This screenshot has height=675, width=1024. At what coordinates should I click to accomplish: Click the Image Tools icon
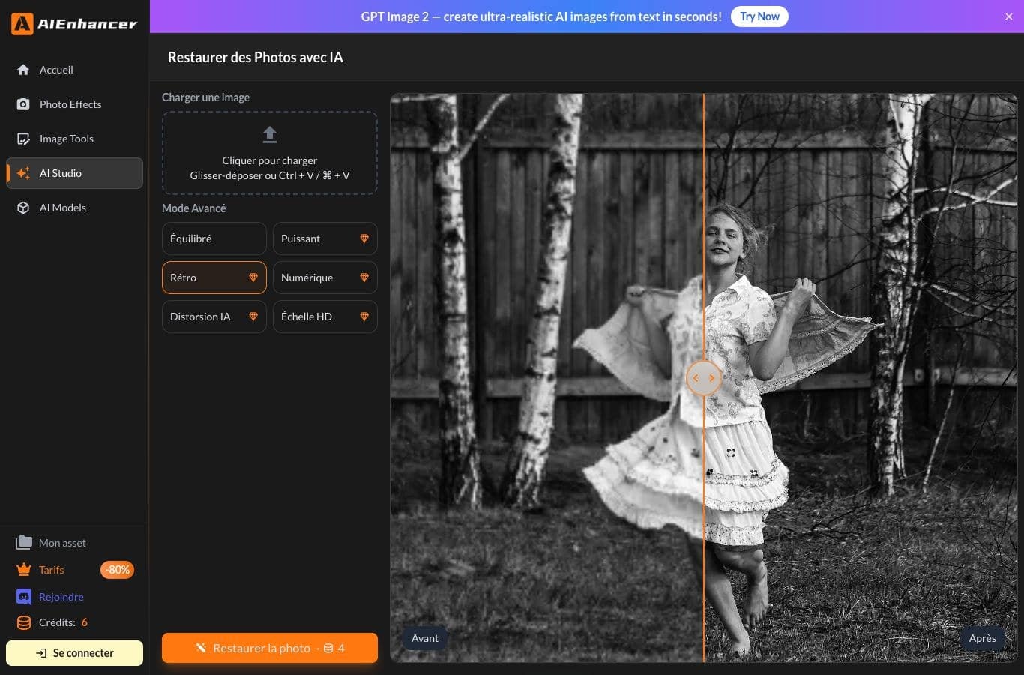coord(23,139)
